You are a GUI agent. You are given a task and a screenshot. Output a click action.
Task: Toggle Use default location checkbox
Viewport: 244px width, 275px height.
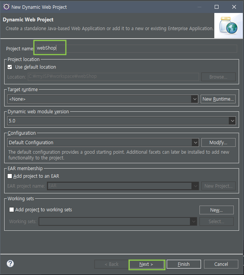(x=10, y=67)
